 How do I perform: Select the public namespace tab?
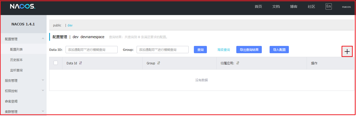point(57,25)
